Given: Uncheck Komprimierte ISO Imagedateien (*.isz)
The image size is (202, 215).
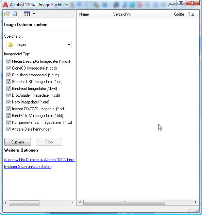Looking at the screenshot, I should (x=9, y=122).
